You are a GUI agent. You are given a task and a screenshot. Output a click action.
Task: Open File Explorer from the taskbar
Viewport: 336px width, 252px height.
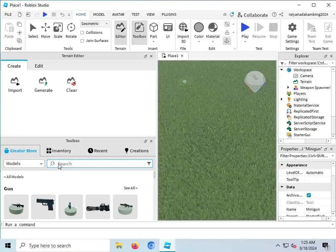[119, 245]
